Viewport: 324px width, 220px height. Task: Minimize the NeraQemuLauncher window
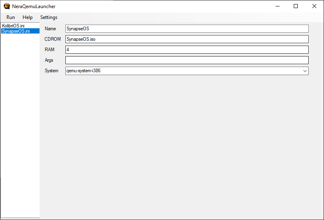(278, 6)
